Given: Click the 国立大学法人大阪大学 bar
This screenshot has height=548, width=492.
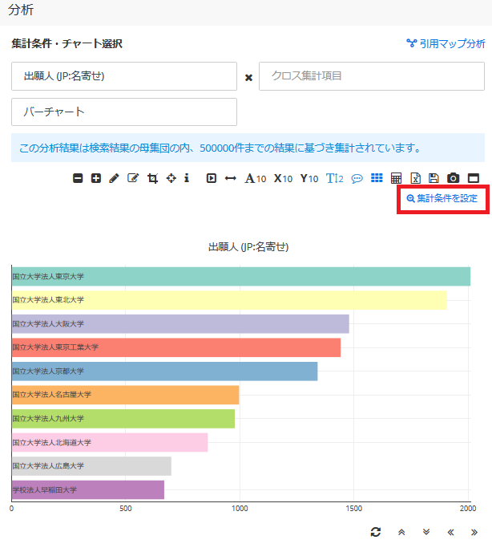Looking at the screenshot, I should tap(180, 323).
